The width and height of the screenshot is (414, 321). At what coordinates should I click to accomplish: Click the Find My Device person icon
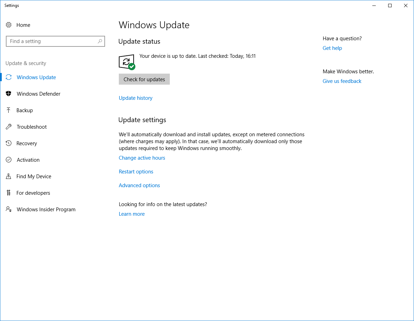(x=9, y=176)
